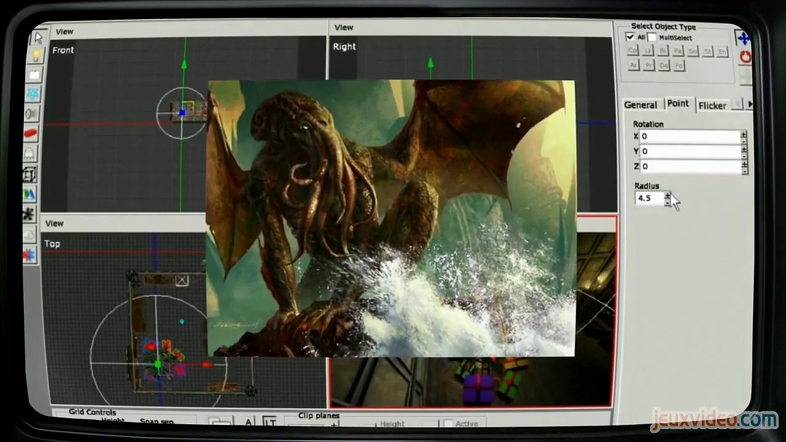Filter by the En object type
The height and width of the screenshot is (442, 786).
click(722, 52)
